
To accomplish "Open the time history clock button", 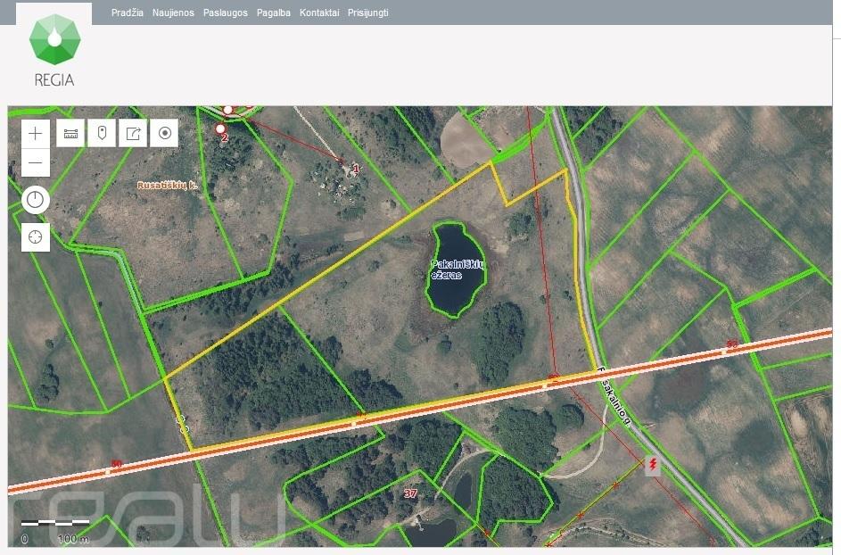I will point(36,200).
